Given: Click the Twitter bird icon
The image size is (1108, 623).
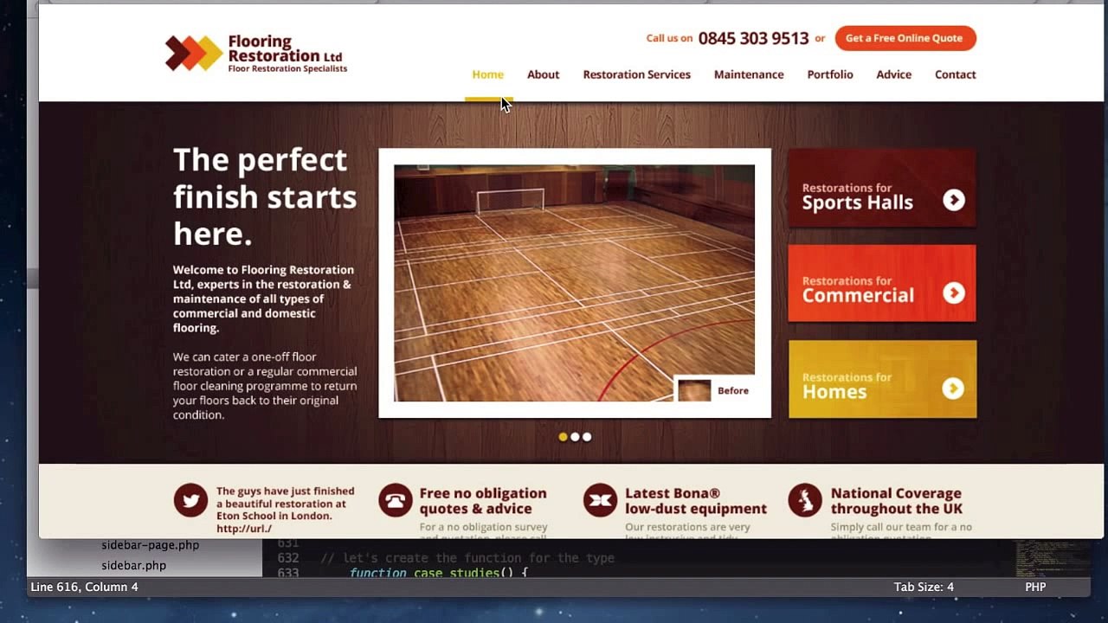Looking at the screenshot, I should point(190,500).
